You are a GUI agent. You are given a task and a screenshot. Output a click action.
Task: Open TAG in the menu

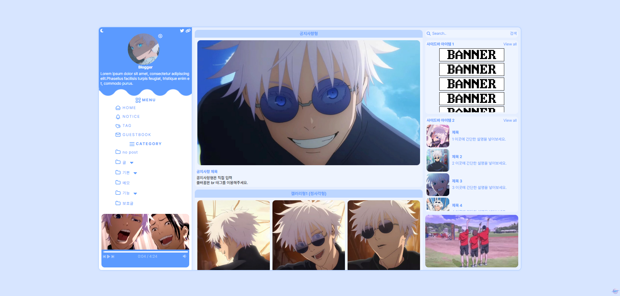(127, 126)
